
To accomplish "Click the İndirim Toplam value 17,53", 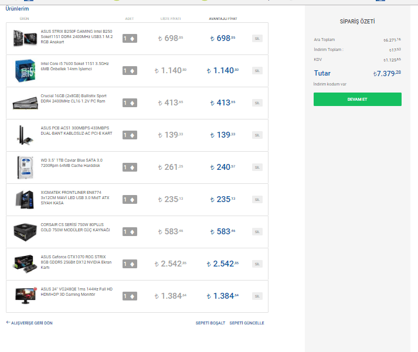I will 395,50.
